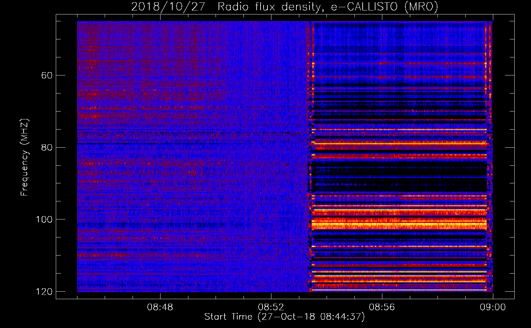Click the plot title "2018/10/27 Radio flux density, e-CALLISTO (MRO)"

[285, 7]
